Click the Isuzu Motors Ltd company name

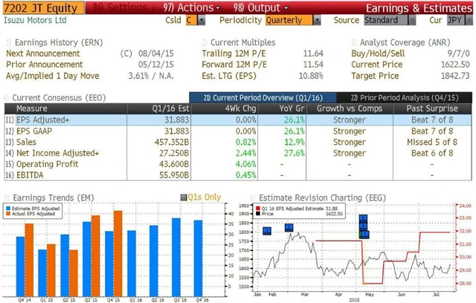pos(35,20)
